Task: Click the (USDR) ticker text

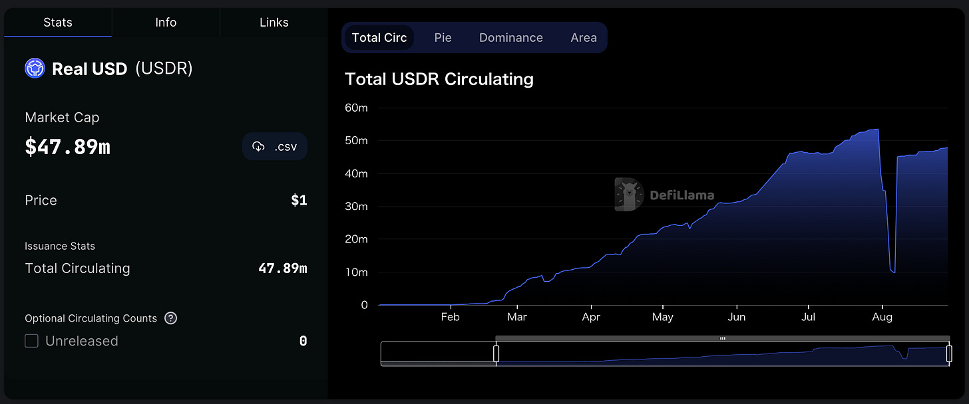Action: [164, 68]
